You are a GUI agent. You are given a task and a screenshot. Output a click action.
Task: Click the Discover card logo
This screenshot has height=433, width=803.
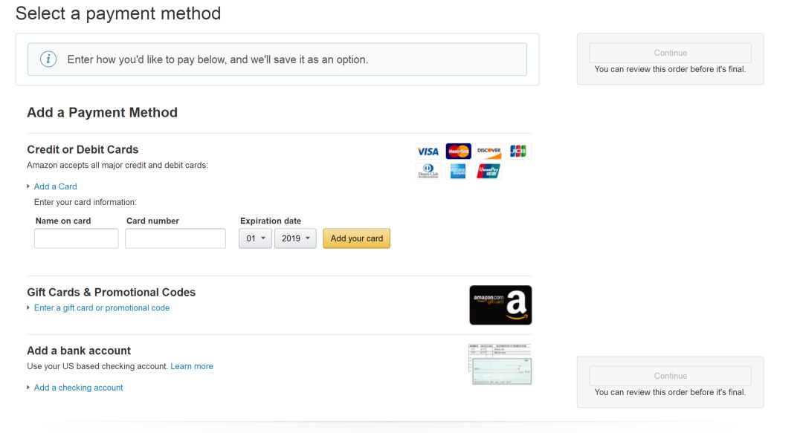tap(488, 152)
